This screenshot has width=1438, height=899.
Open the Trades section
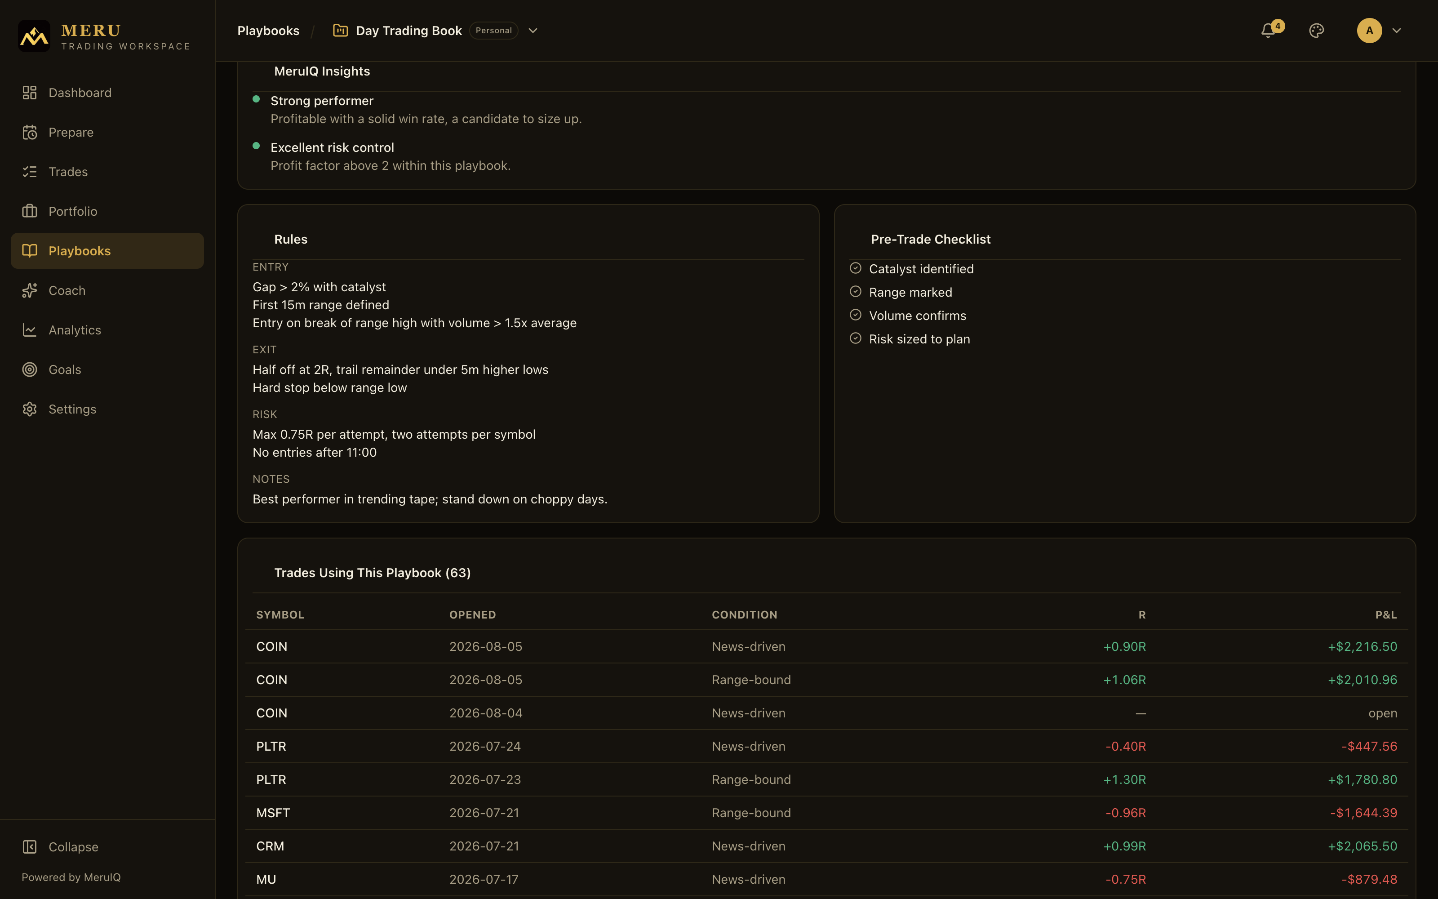107,172
